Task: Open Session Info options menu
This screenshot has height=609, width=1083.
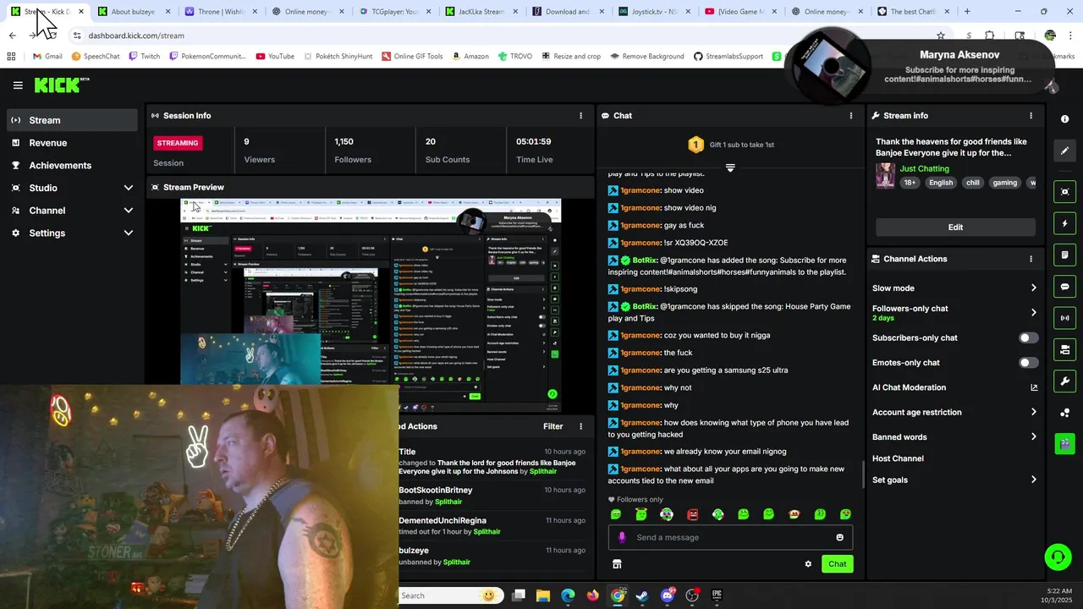Action: pyautogui.click(x=580, y=116)
